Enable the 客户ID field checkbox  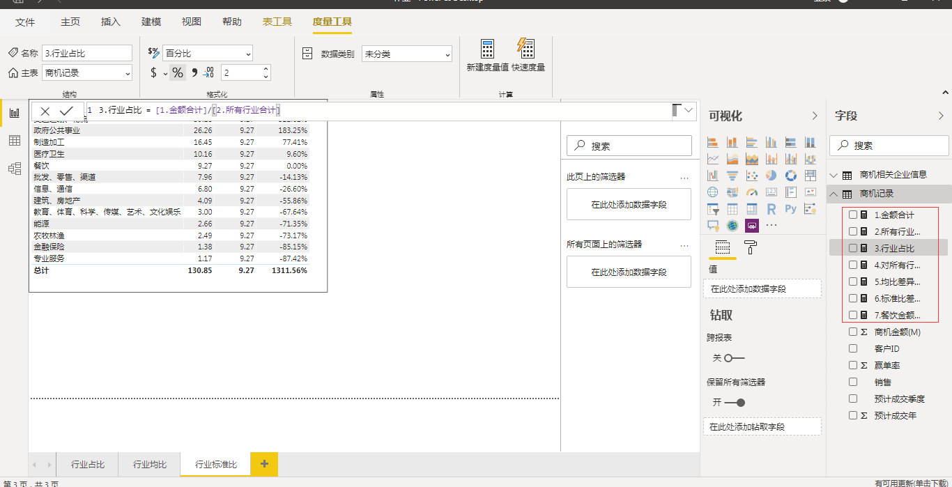(853, 348)
